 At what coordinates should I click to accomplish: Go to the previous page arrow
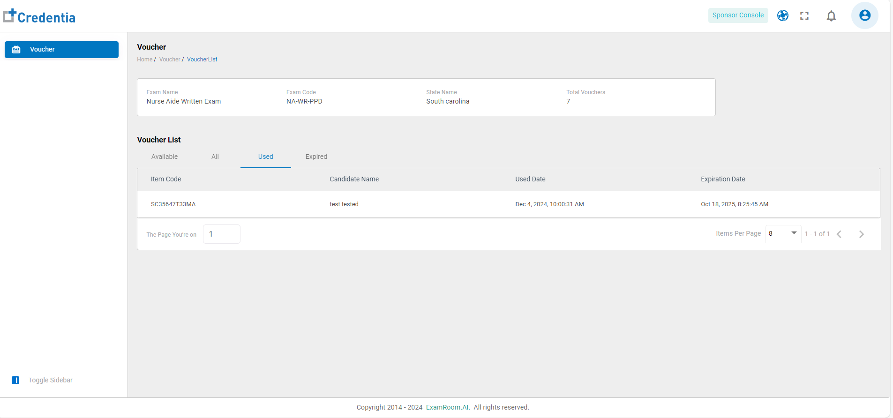click(839, 234)
